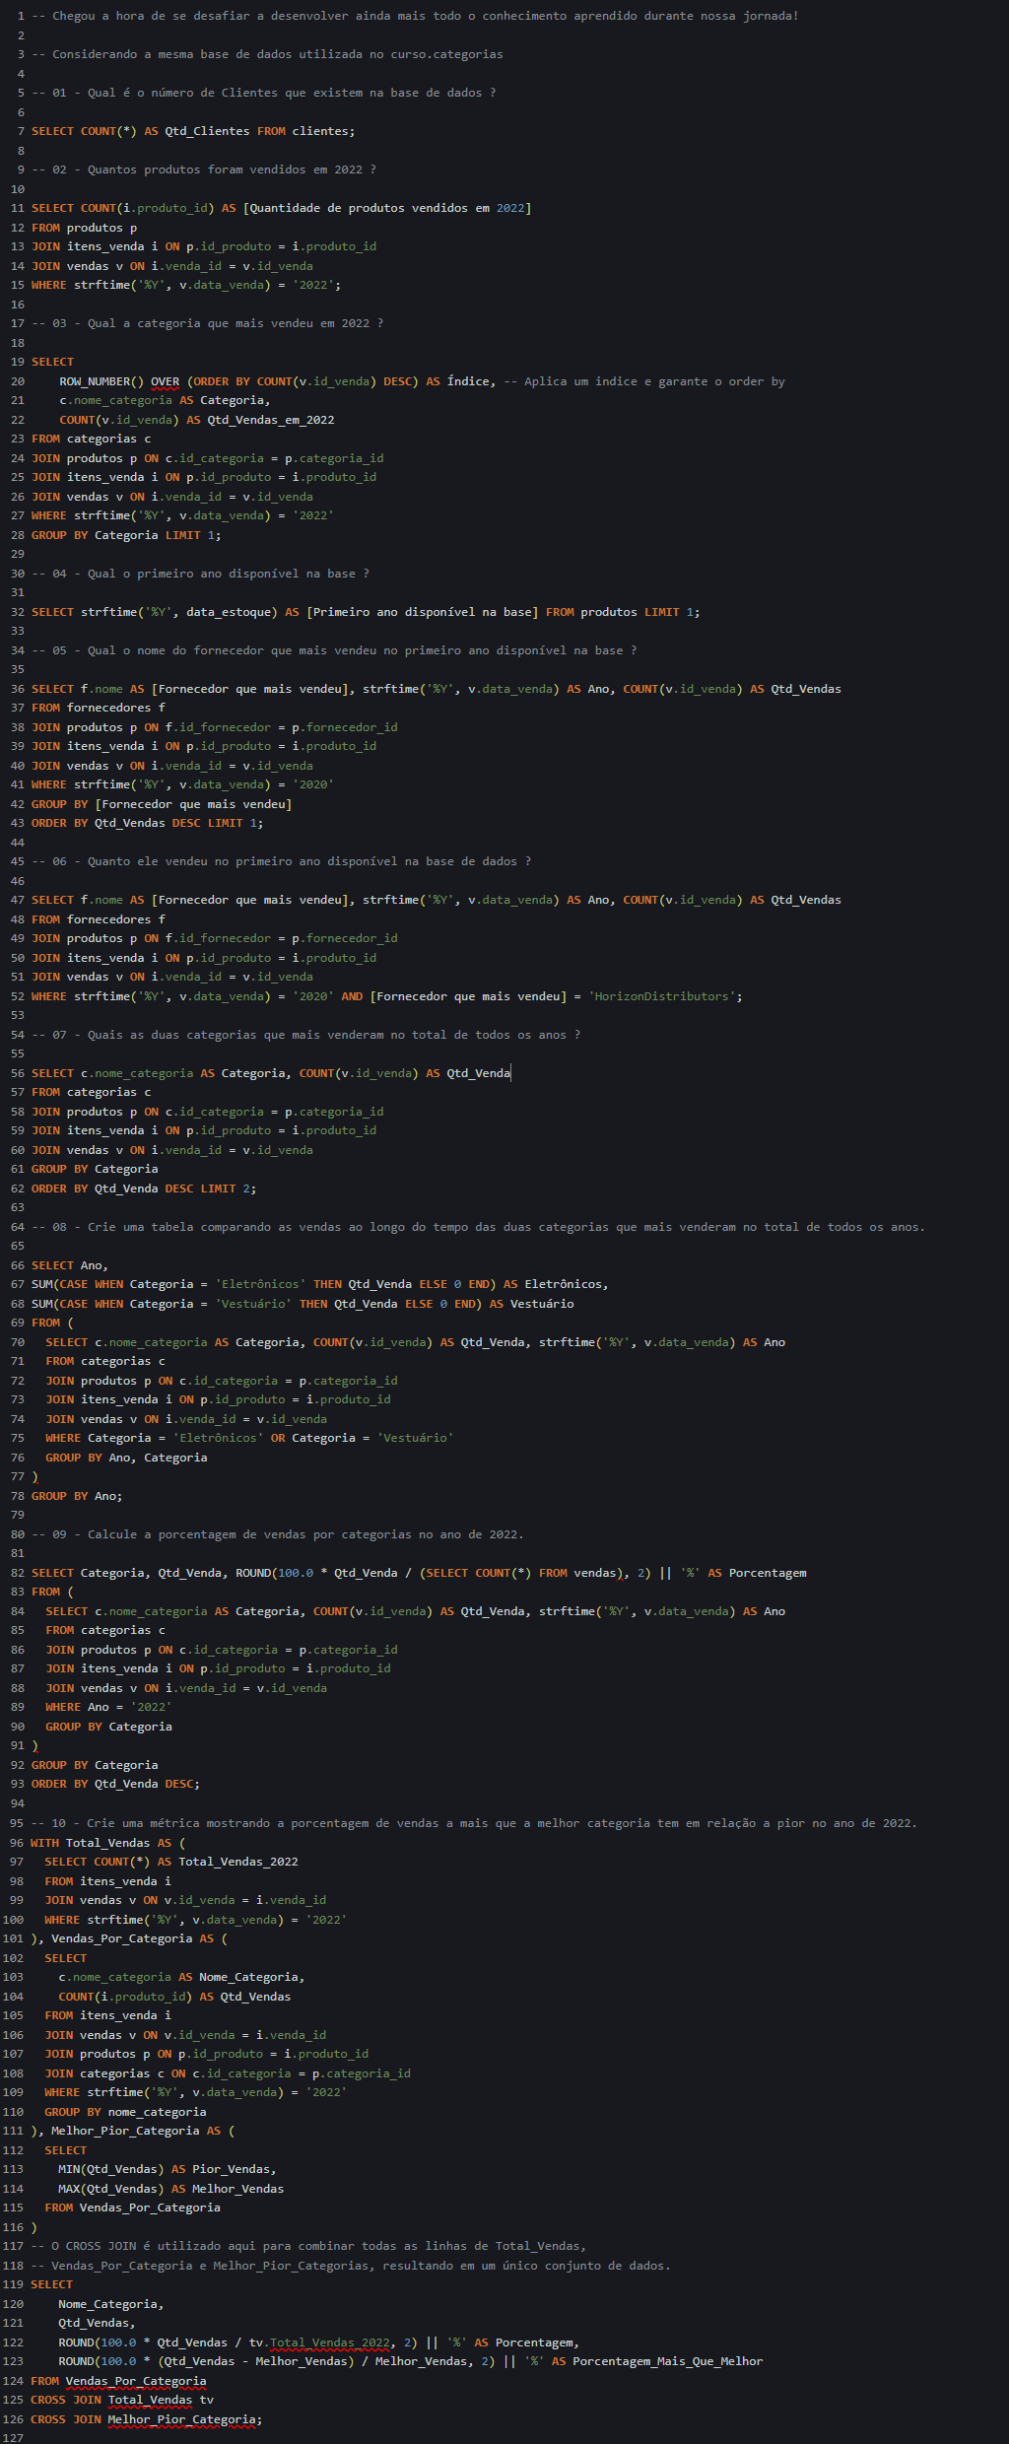Click the CROSS JOIN comment on line 117
The width and height of the screenshot is (1009, 2444).
[x=308, y=2246]
